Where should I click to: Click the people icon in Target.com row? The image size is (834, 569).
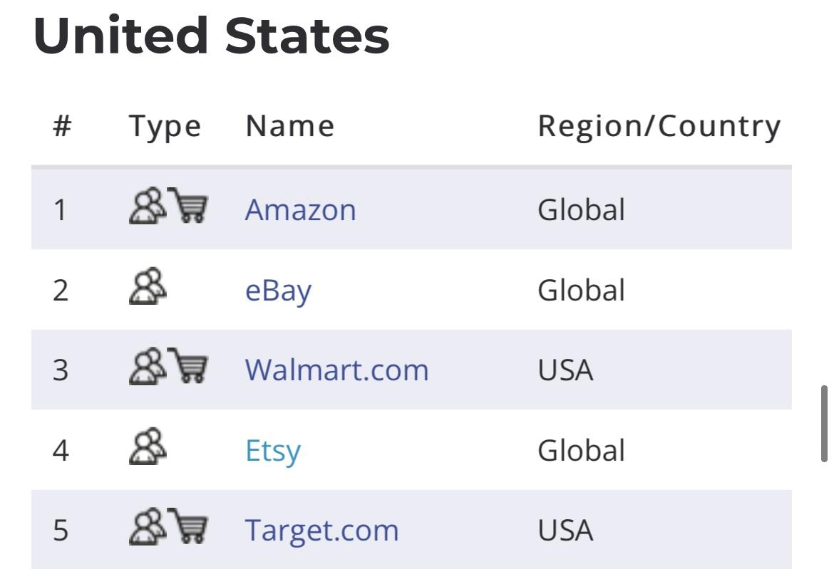tap(148, 526)
